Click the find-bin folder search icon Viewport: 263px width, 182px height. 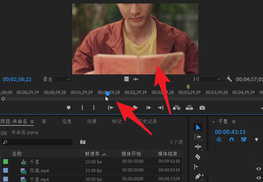tap(83, 142)
